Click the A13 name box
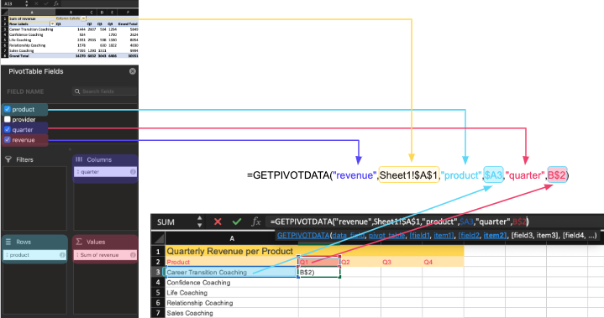 (12, 3)
